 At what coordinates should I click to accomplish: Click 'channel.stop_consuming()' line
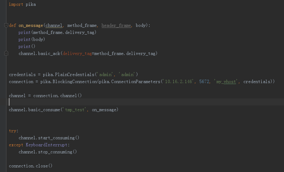coord(48,152)
